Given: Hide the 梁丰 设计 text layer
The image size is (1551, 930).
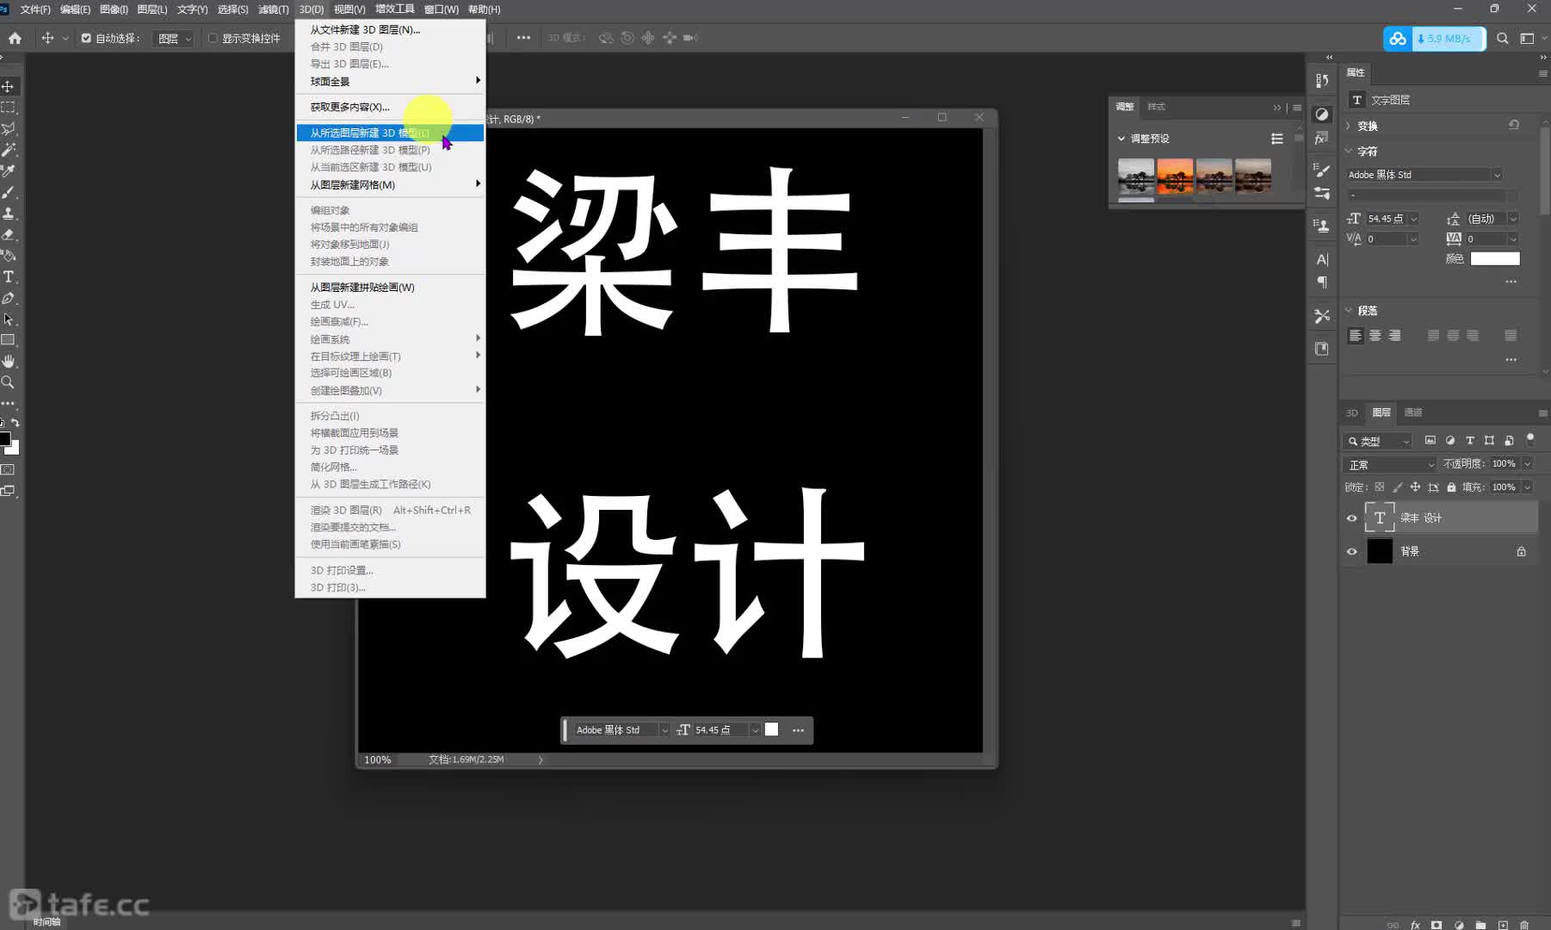Looking at the screenshot, I should pyautogui.click(x=1351, y=518).
